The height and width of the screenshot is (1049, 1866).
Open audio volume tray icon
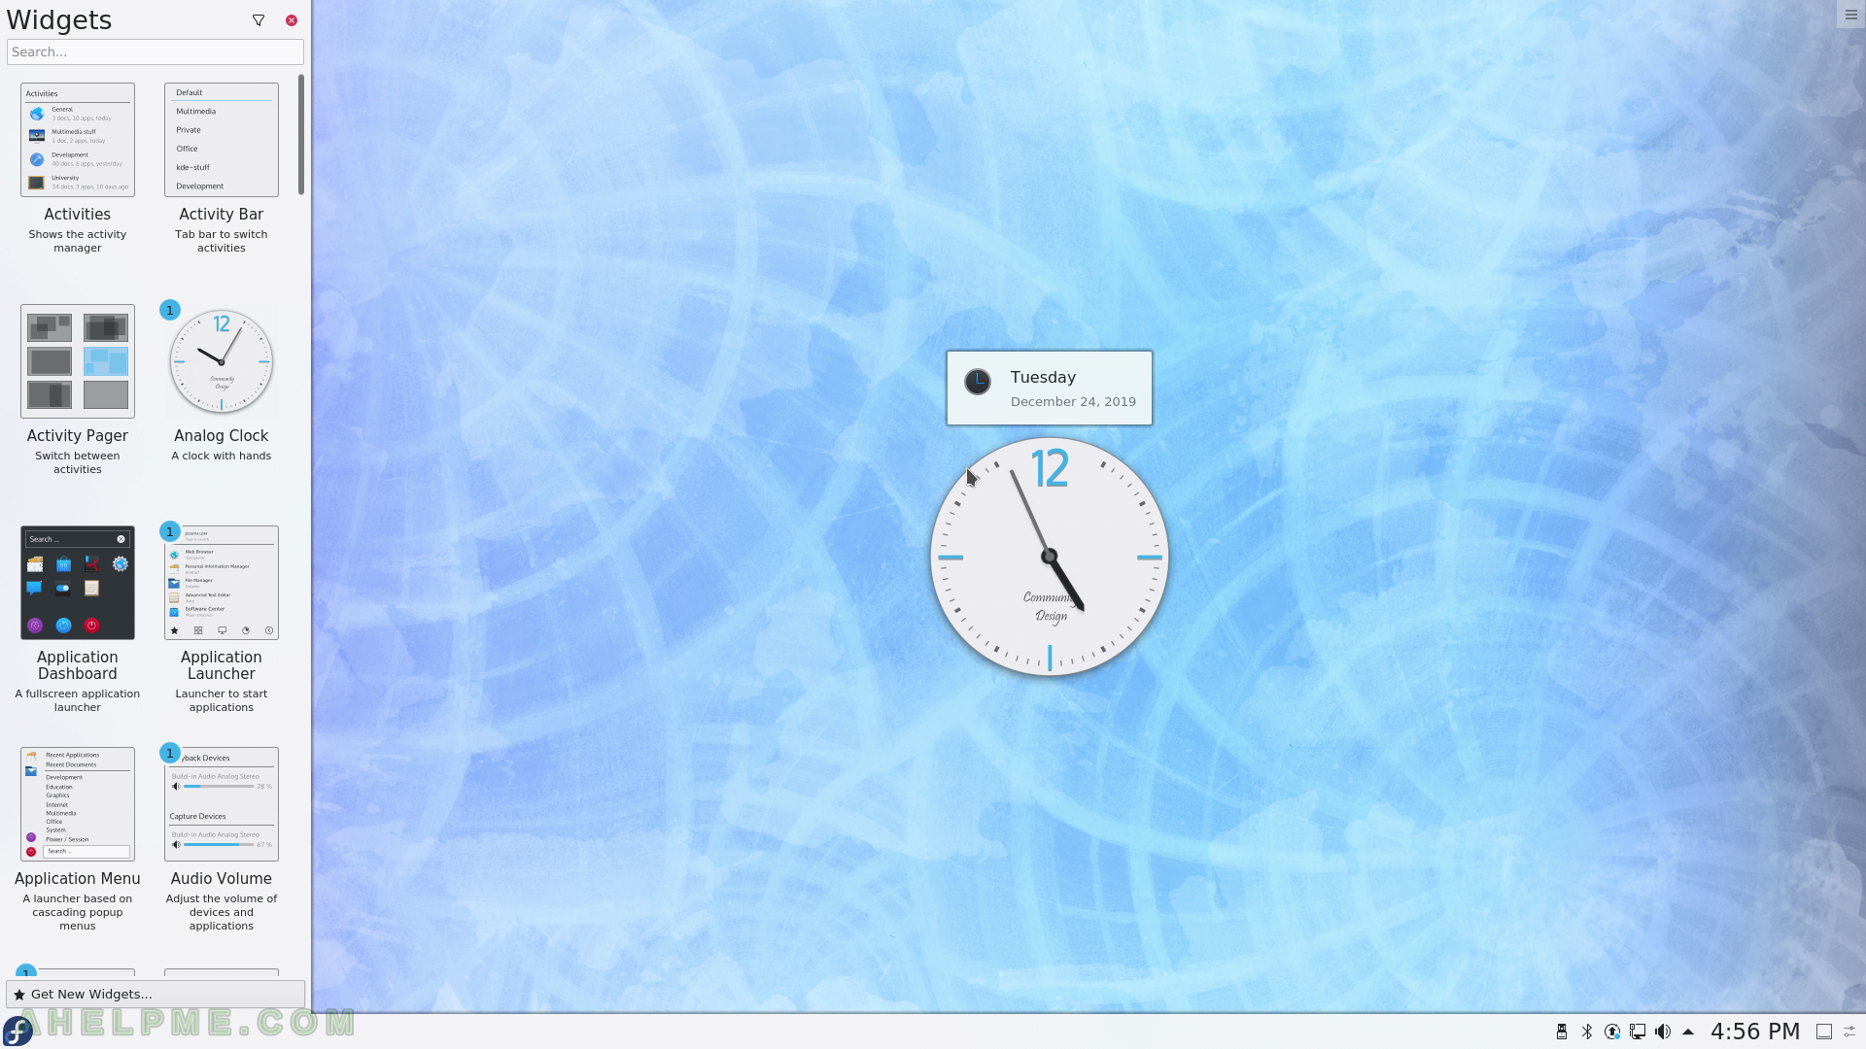[1663, 1032]
